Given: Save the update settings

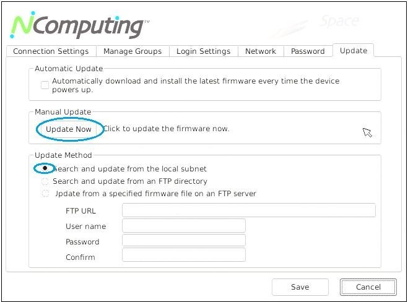Looking at the screenshot, I should tap(300, 287).
